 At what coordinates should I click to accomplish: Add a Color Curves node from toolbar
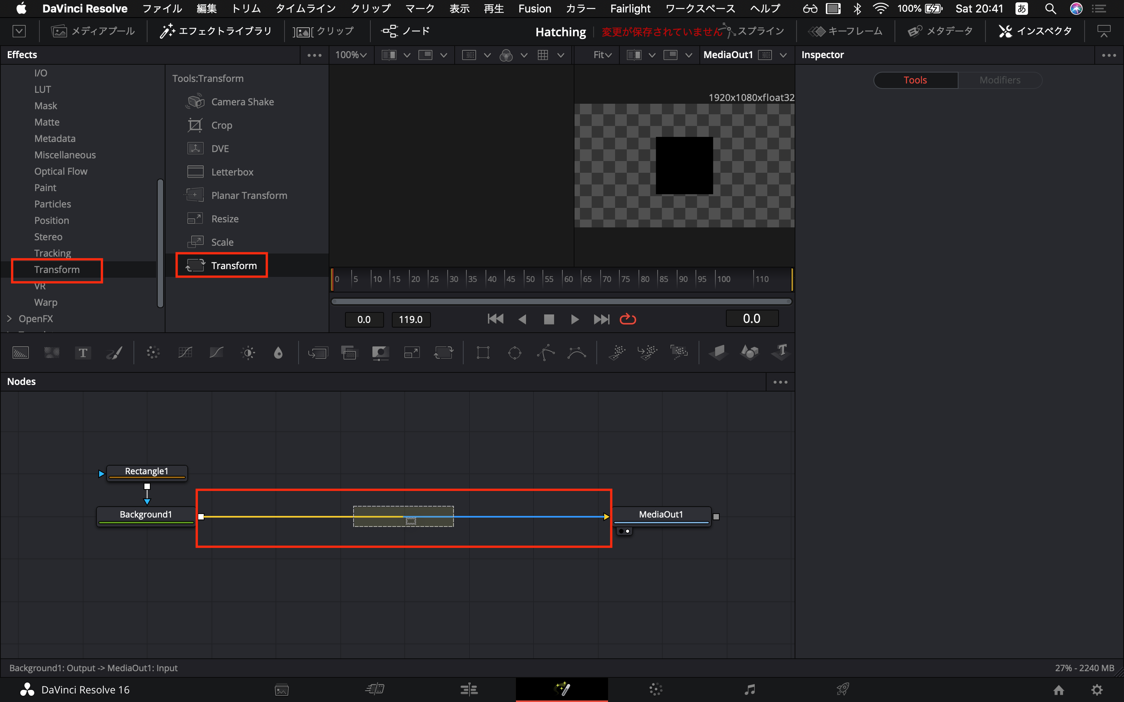(185, 353)
